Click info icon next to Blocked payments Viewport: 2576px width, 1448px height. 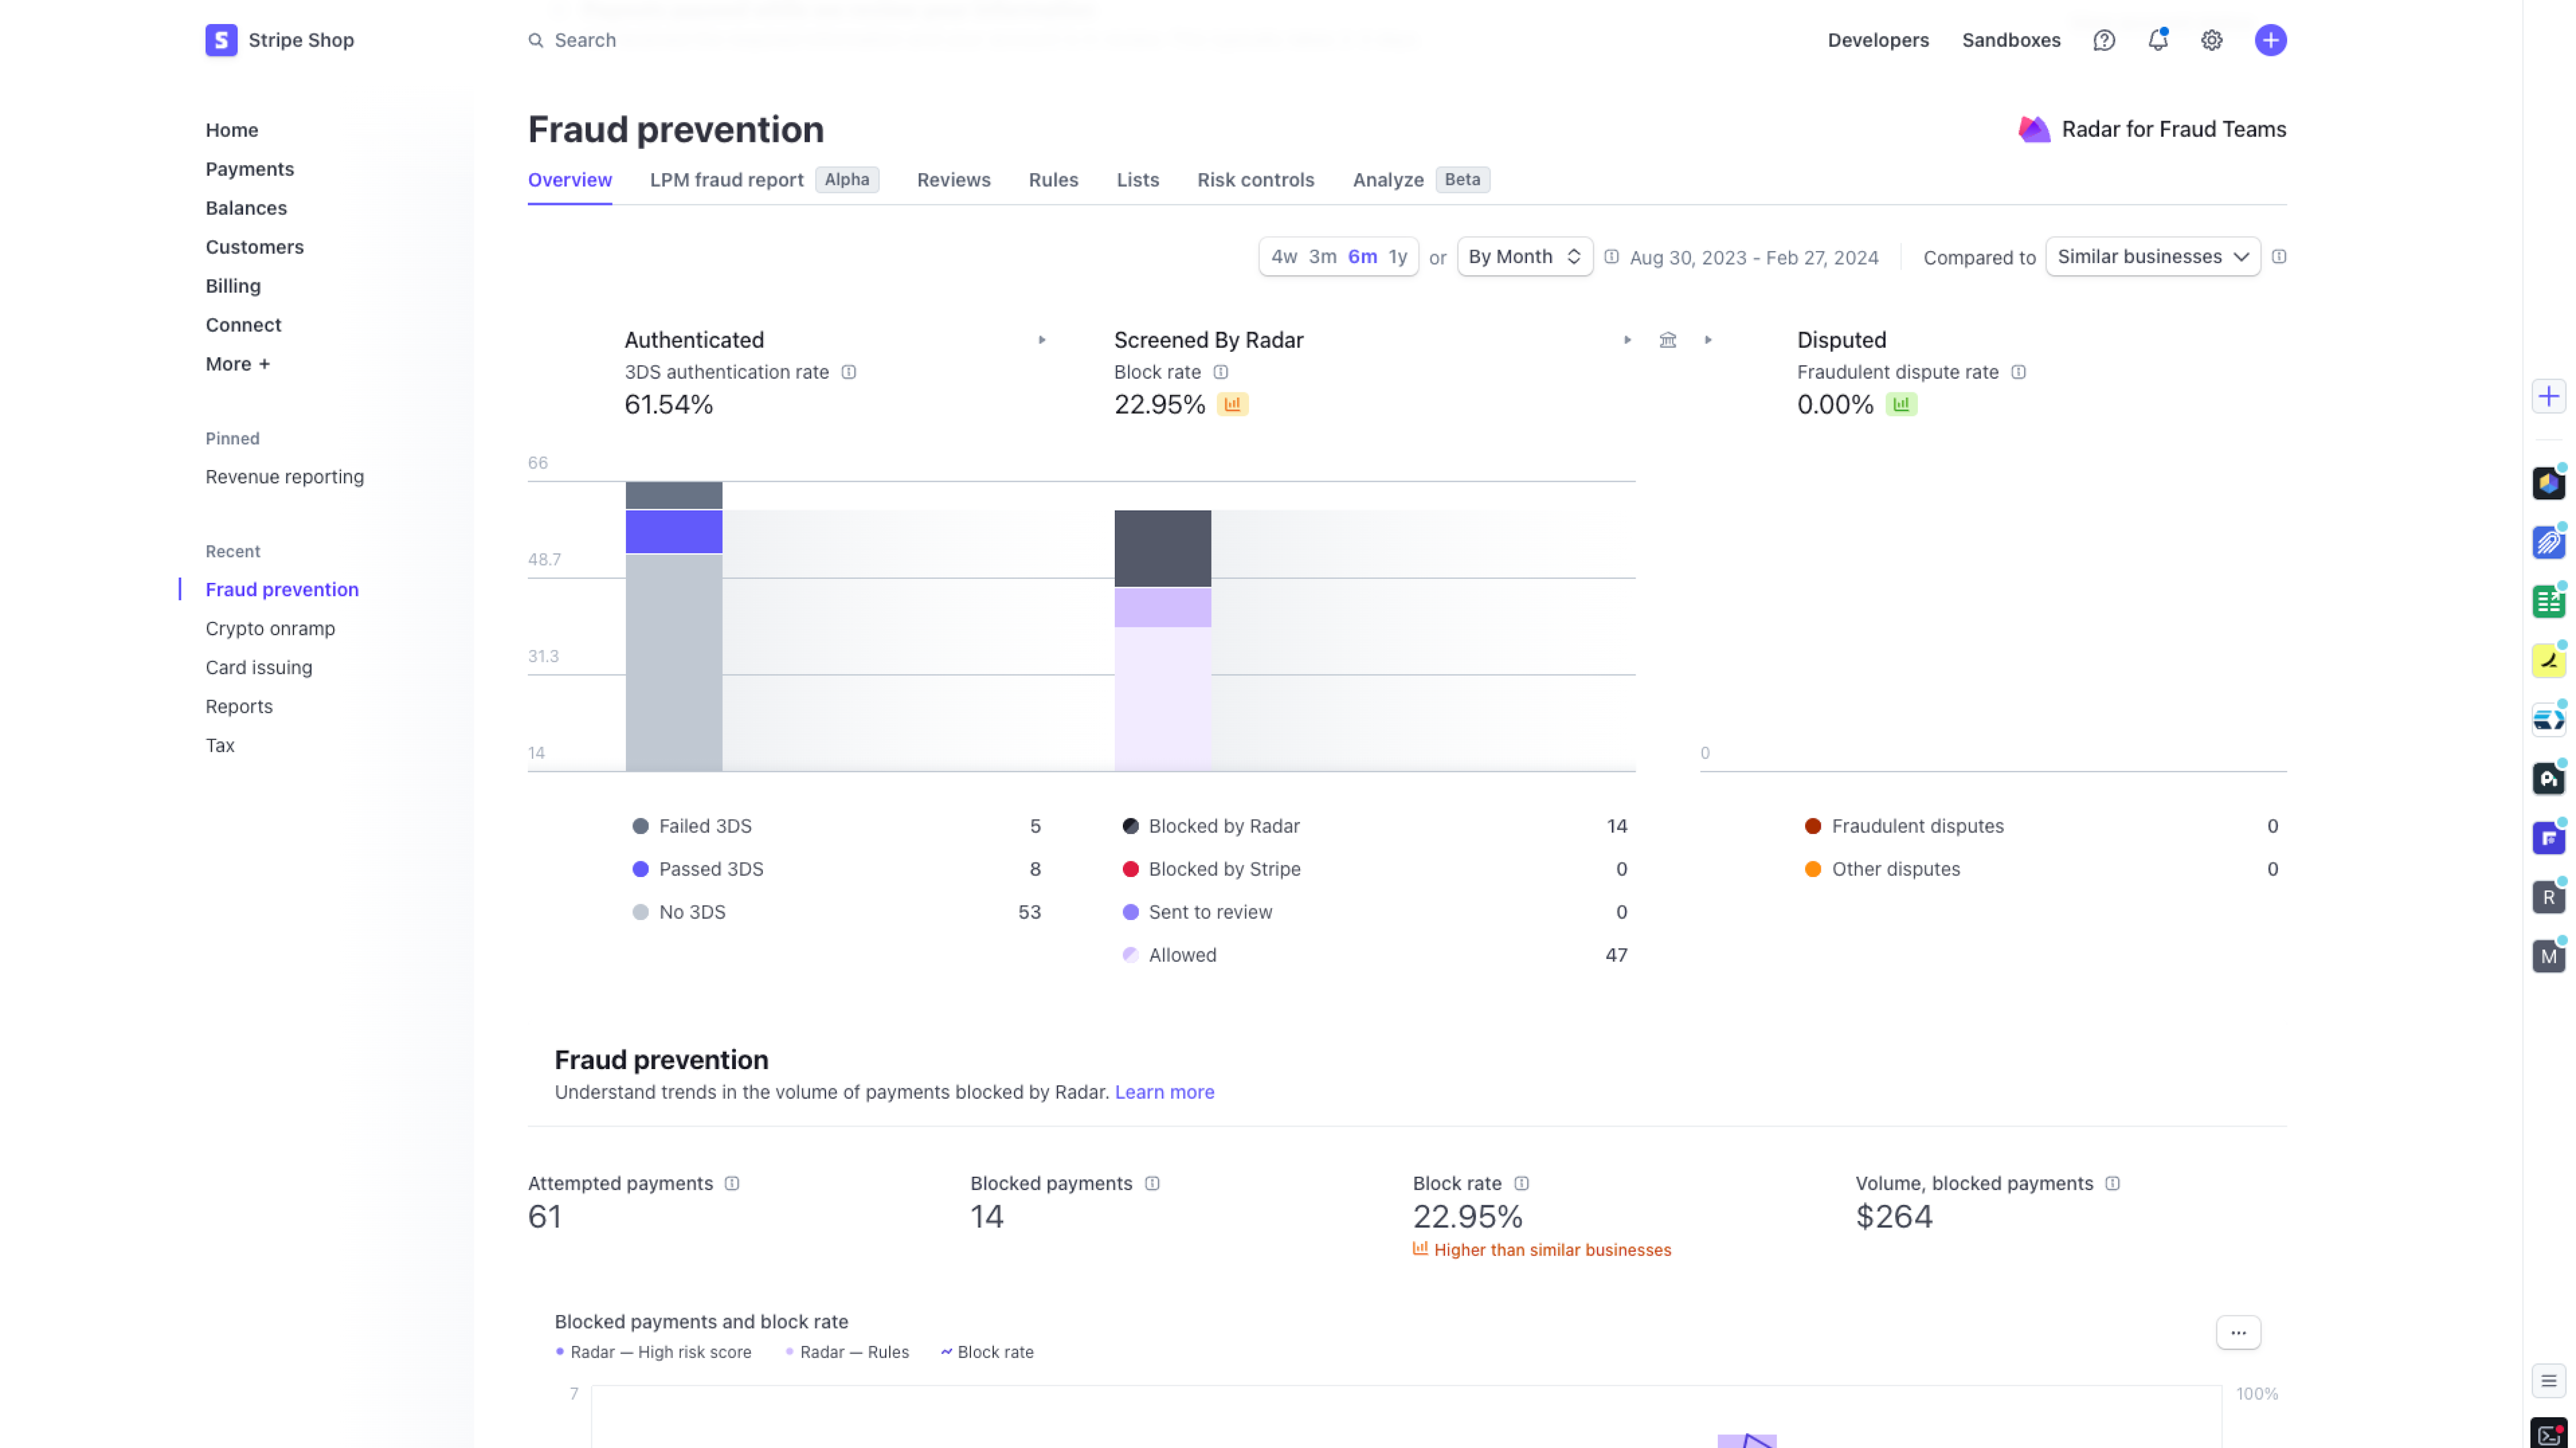pos(1152,1183)
